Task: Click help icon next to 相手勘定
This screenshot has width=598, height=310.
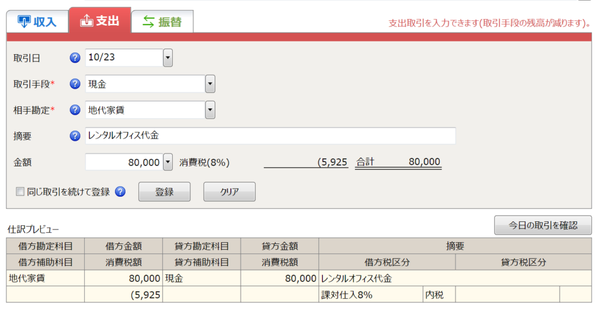Action: [75, 110]
